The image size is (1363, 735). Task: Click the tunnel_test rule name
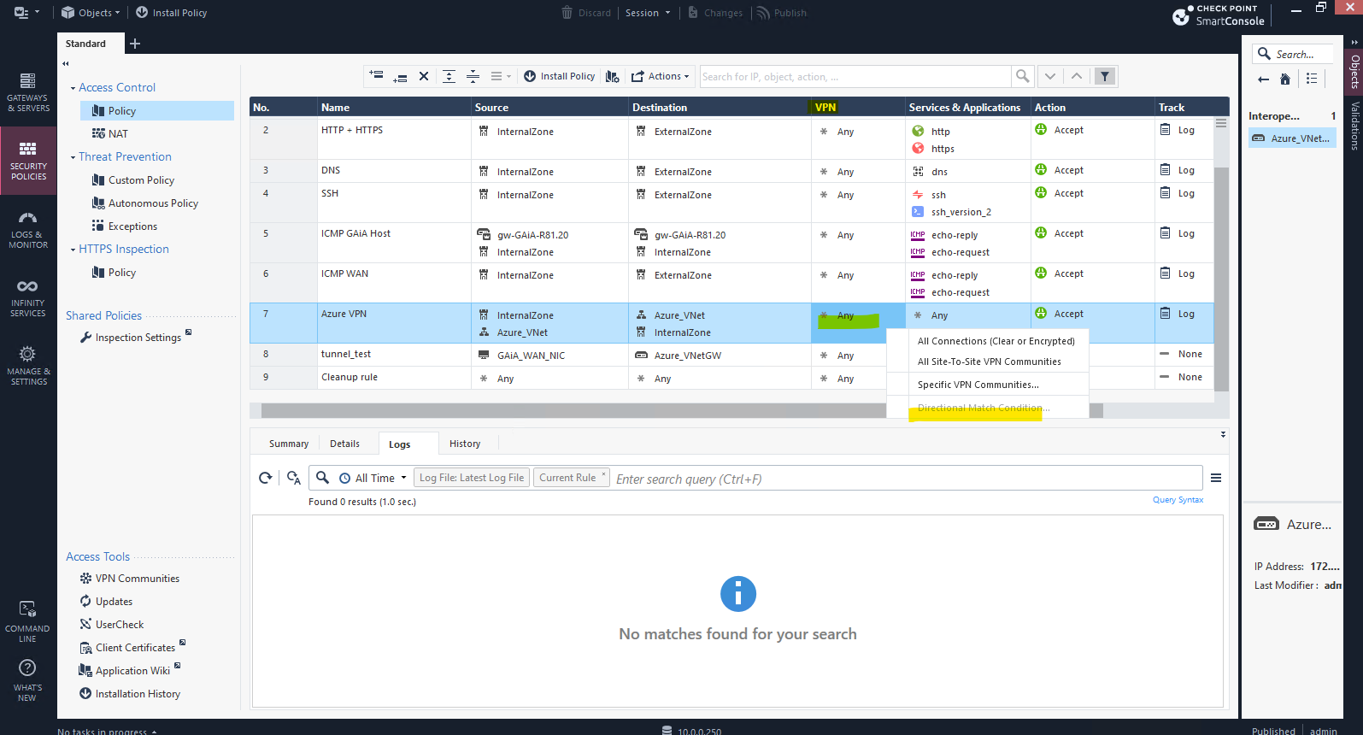(345, 354)
